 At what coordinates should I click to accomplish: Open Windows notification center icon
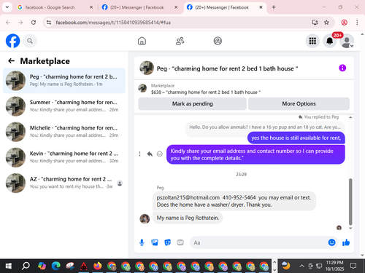click(353, 266)
